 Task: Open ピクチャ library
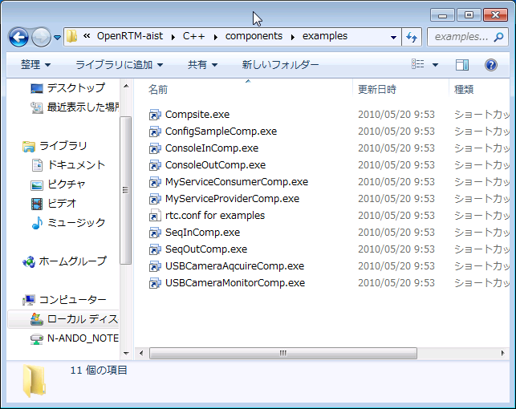tap(59, 184)
